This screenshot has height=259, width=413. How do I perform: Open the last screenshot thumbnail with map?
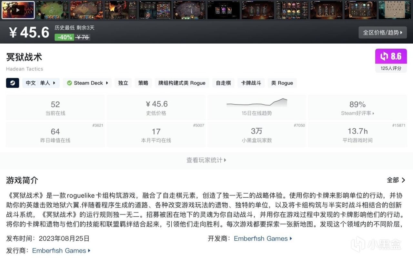click(x=395, y=10)
